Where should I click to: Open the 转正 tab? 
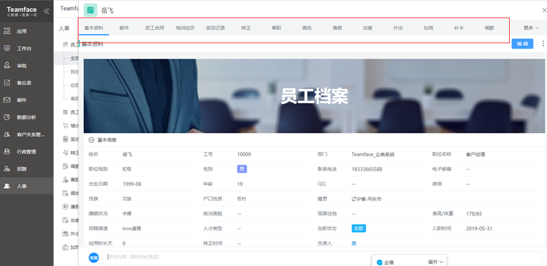click(245, 28)
